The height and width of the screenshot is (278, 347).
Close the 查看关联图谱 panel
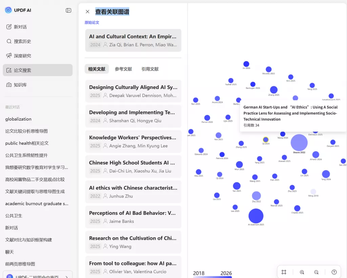pyautogui.click(x=87, y=12)
